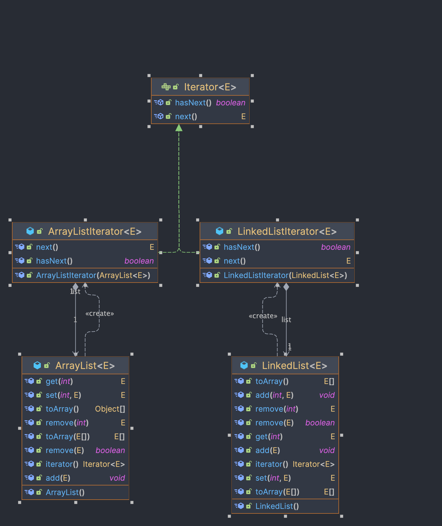Screen dimensions: 442x526
Task: Select remove(E) in LinkedList<E>
Action: coord(285,423)
